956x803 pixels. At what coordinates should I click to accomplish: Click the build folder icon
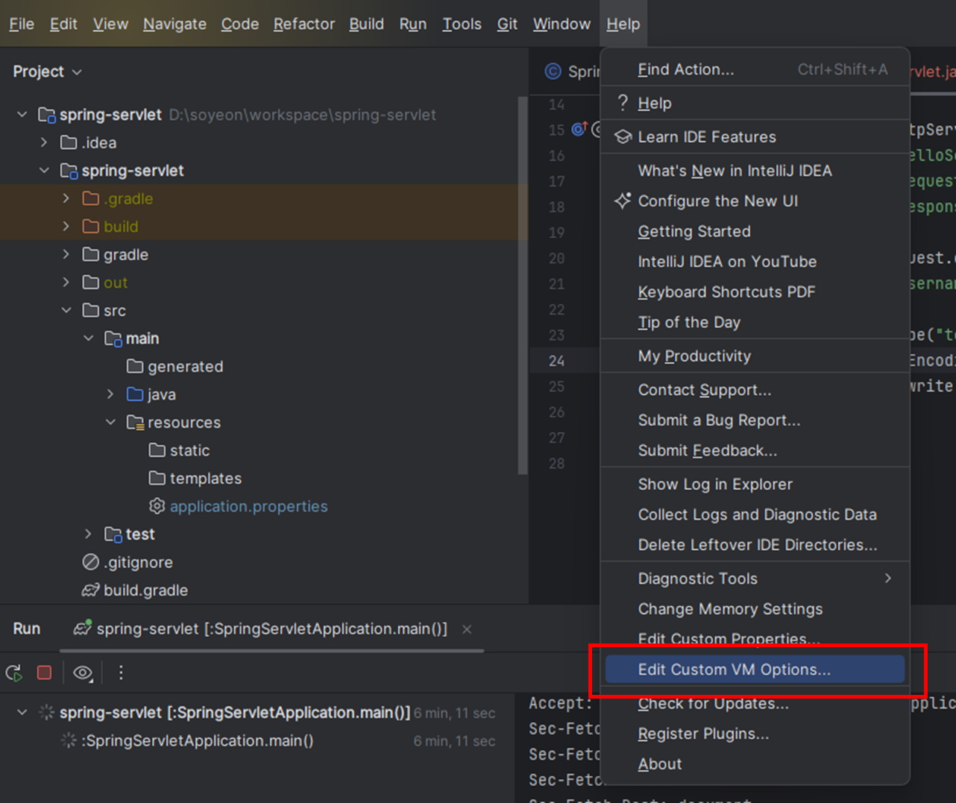[x=91, y=226]
